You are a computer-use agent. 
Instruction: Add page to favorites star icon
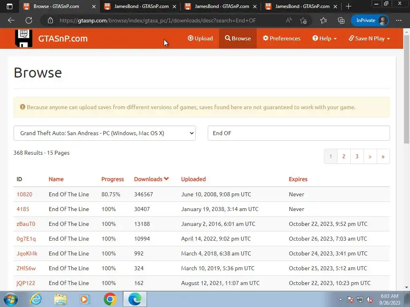click(x=303, y=20)
